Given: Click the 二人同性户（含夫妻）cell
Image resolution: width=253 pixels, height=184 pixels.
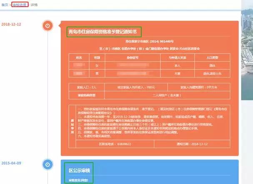Looking at the screenshot, I should [167, 95].
